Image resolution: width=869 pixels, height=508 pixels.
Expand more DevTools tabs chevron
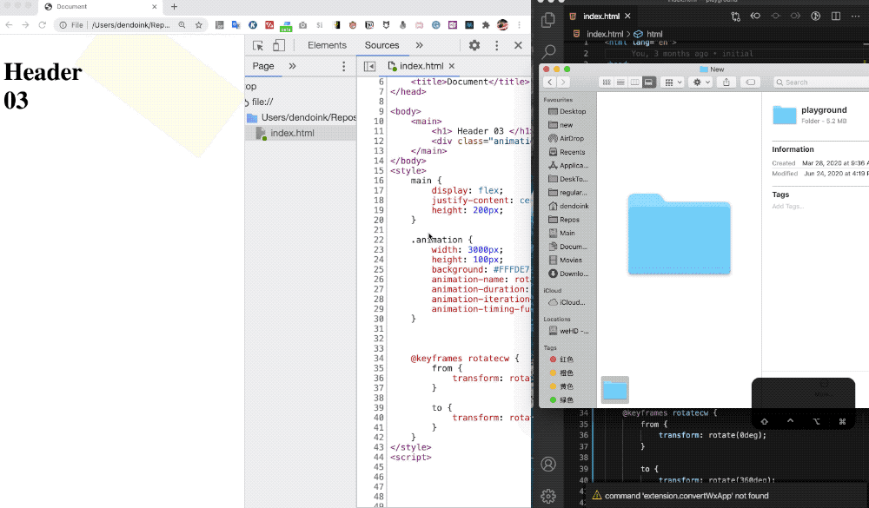point(419,46)
